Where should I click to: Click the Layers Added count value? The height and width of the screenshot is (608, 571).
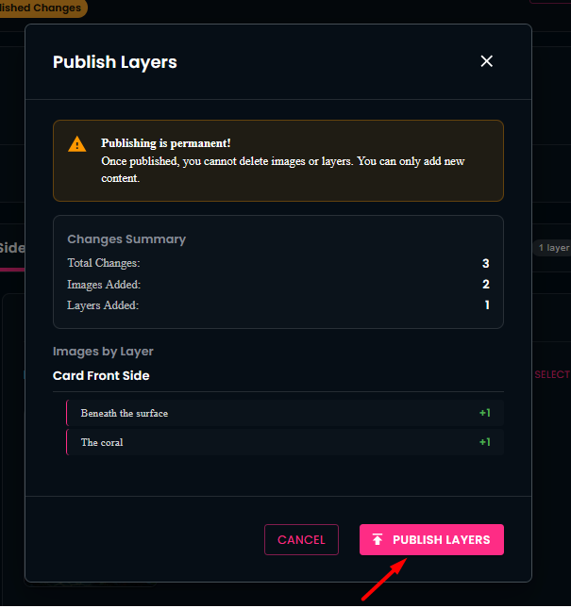486,305
